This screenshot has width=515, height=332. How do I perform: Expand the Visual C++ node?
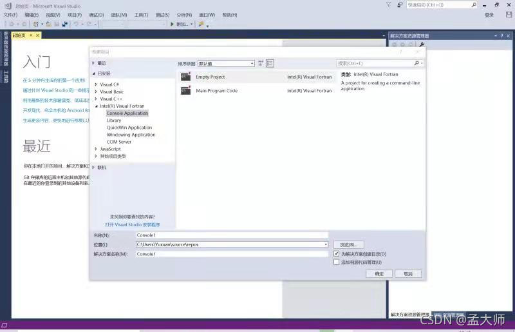(96, 99)
